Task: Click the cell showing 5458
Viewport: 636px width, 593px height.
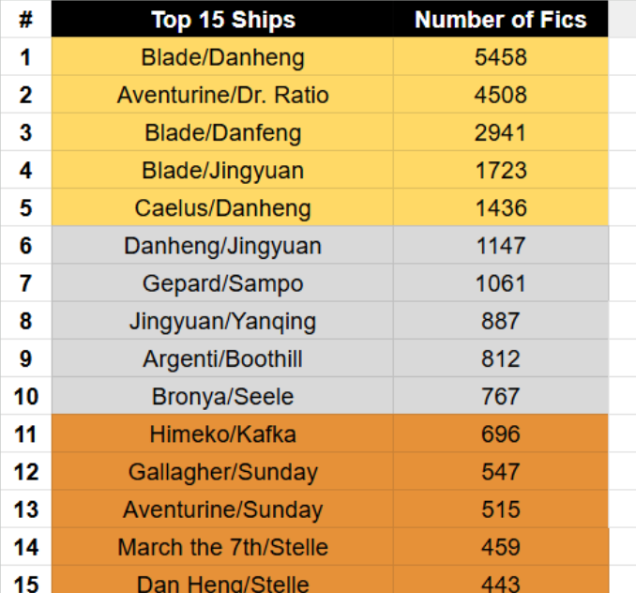Action: [x=501, y=56]
